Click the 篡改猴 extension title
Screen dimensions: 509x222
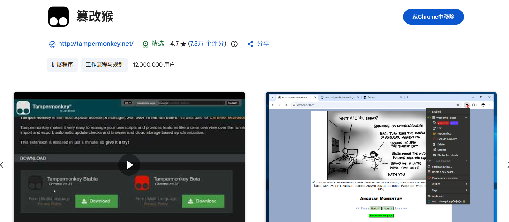tap(95, 16)
